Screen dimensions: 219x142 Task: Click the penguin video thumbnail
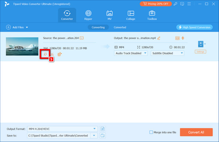coord(22,46)
